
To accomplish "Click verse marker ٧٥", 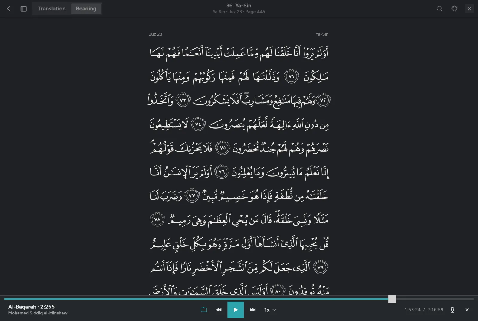I will (223, 148).
